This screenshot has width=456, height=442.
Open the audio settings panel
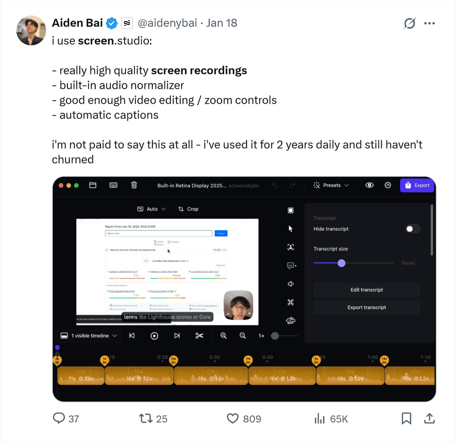click(290, 284)
